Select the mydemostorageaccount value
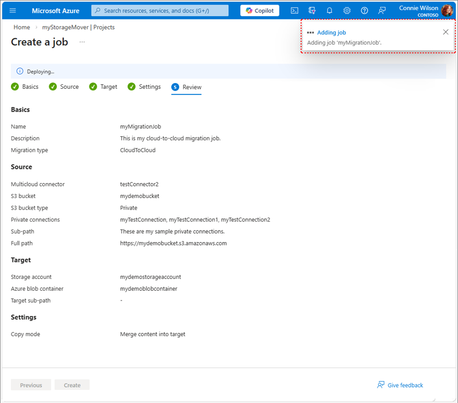458x403 pixels. (x=151, y=277)
